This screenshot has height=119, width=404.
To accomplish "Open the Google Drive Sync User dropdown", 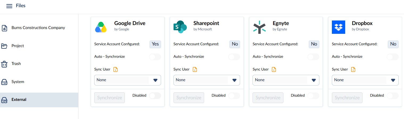I will pyautogui.click(x=127, y=80).
